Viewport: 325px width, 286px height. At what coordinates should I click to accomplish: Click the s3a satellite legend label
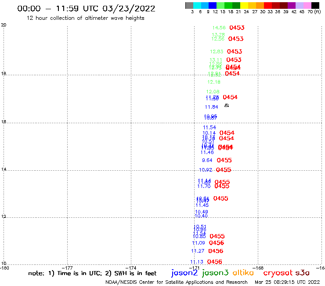pos(302,273)
